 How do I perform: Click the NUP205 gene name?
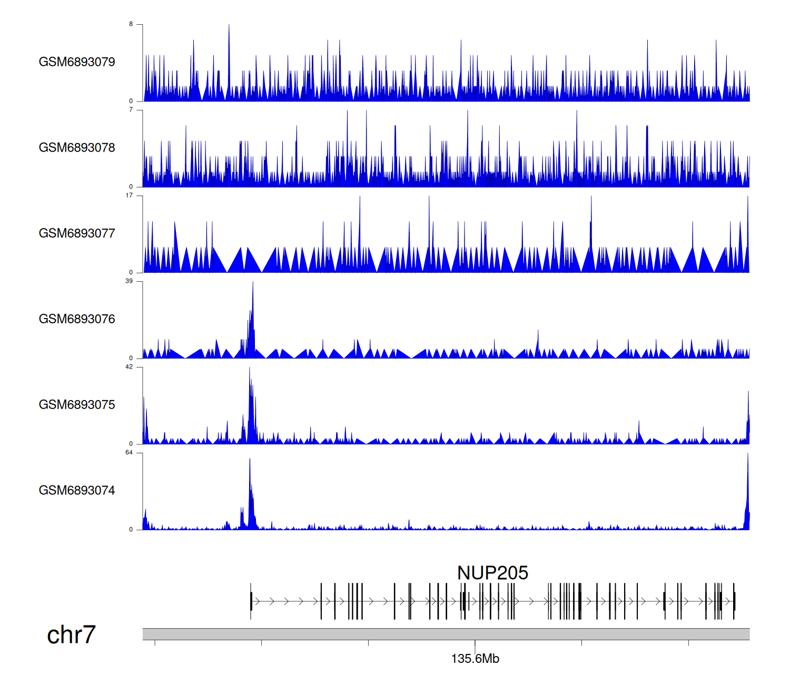pos(492,573)
